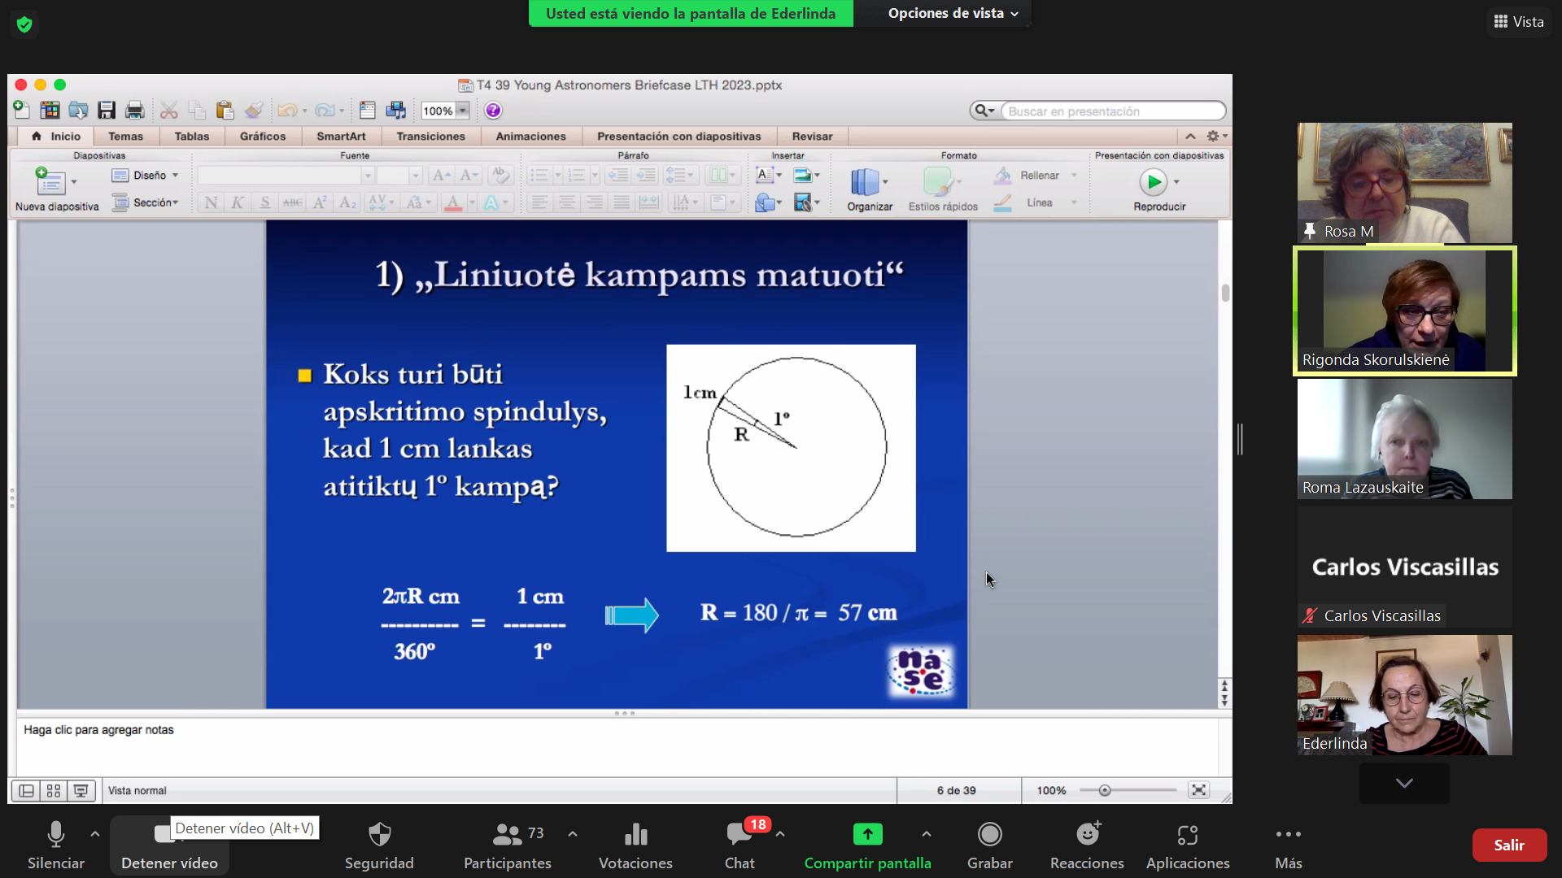Viewport: 1562px width, 878px height.
Task: Click in Buscar en presentación search field
Action: tap(1112, 111)
